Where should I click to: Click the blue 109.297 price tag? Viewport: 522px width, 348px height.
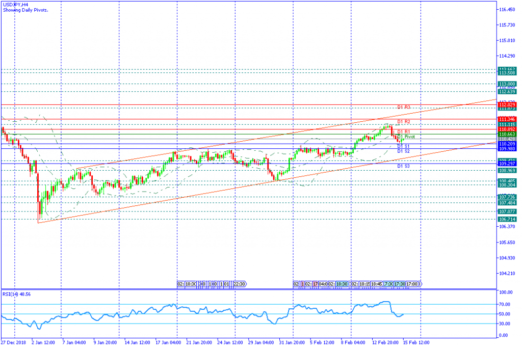click(507, 164)
